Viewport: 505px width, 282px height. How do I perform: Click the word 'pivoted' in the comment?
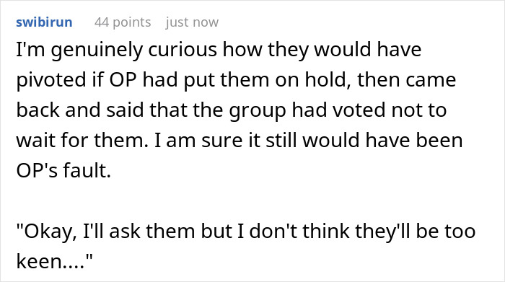51,80
